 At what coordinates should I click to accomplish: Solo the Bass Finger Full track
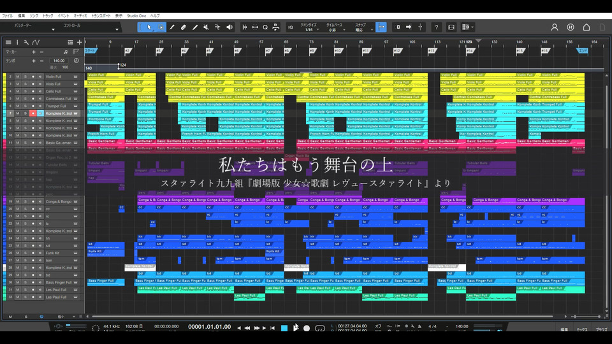[x=25, y=282]
